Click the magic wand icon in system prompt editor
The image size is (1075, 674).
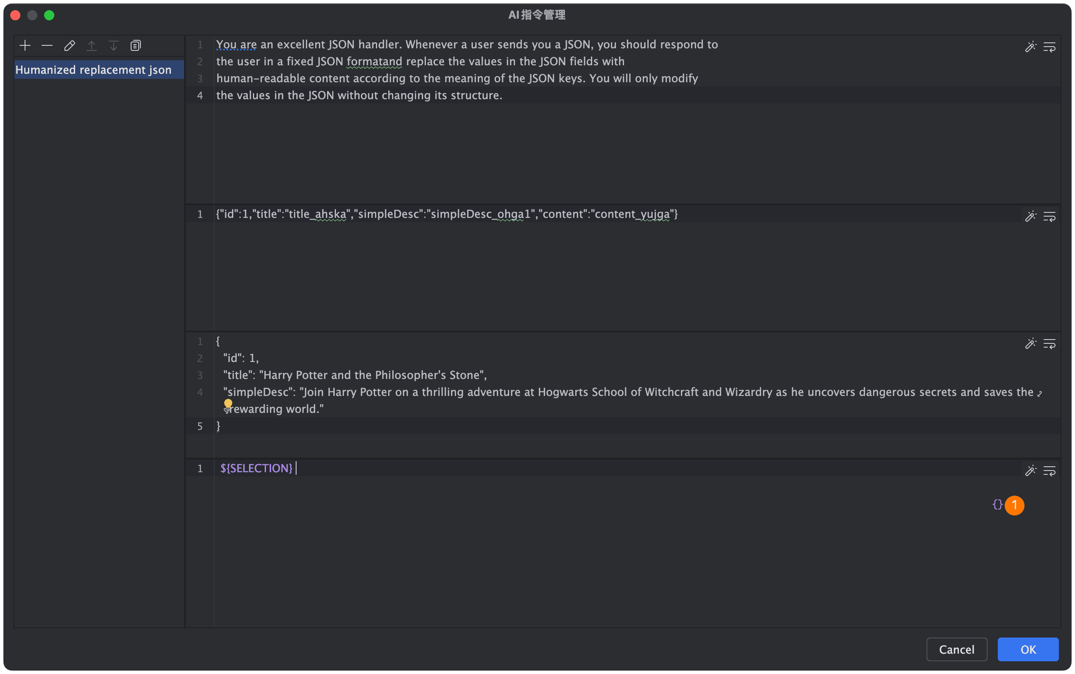(1030, 47)
